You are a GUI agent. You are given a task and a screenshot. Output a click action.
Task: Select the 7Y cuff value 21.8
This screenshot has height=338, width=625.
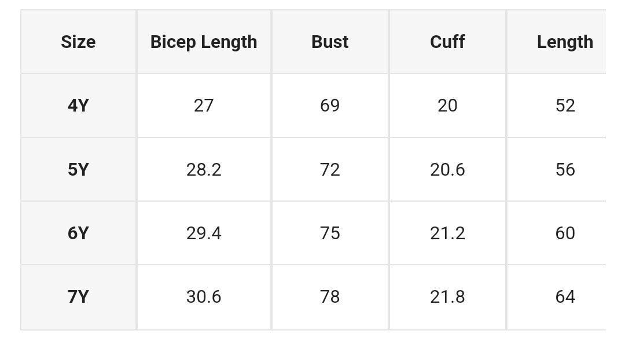[x=447, y=297]
